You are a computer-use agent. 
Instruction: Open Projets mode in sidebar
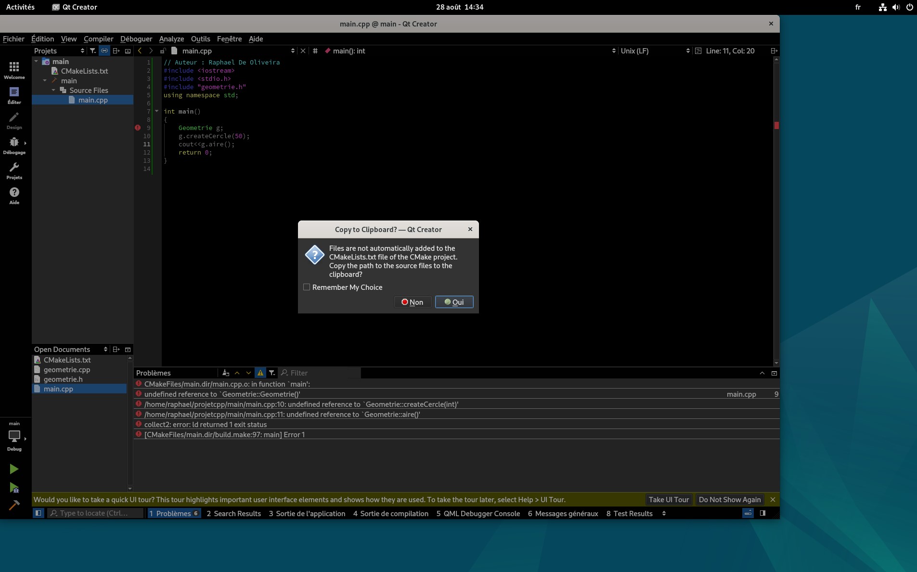[14, 170]
